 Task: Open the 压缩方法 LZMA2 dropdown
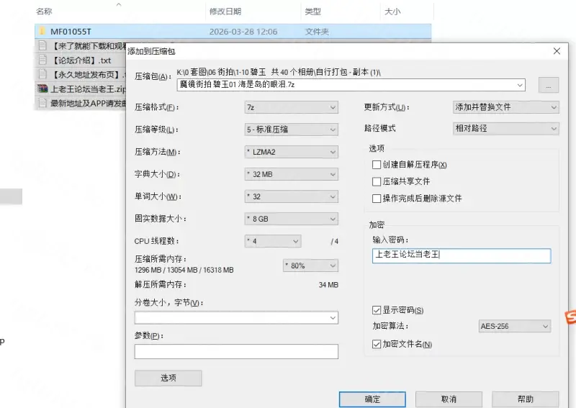pos(292,152)
